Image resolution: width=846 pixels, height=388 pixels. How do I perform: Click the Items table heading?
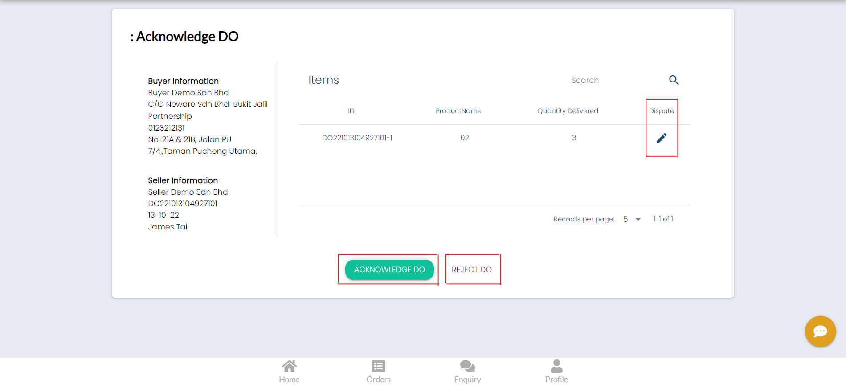point(323,80)
